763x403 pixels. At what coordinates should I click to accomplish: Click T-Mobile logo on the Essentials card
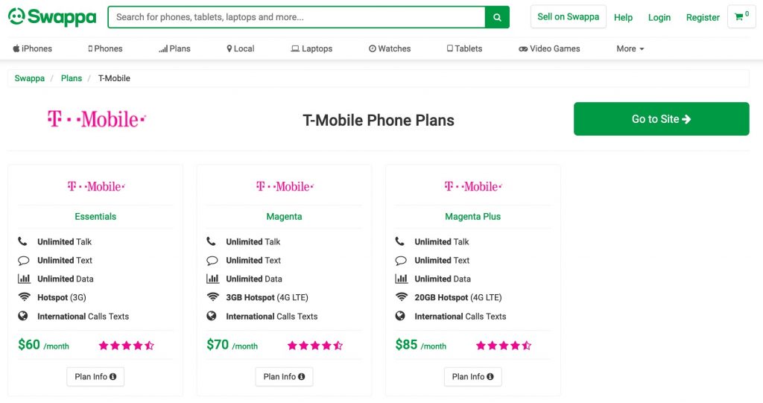(x=96, y=186)
